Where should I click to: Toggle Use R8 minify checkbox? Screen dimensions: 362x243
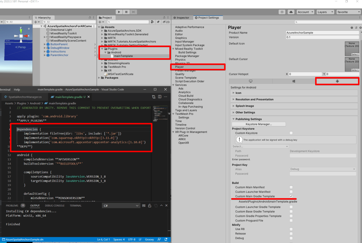pyautogui.click(x=291, y=229)
